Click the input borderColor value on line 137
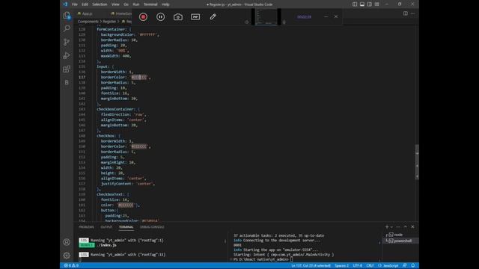Image resolution: width=479 pixels, height=269 pixels. click(139, 77)
